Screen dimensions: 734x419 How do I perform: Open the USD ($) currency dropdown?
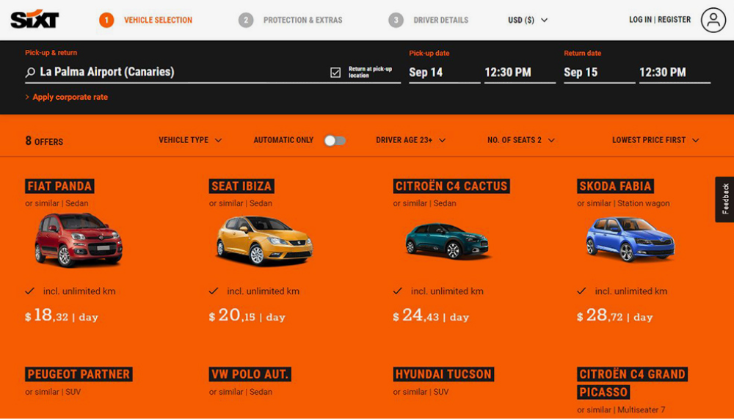528,20
